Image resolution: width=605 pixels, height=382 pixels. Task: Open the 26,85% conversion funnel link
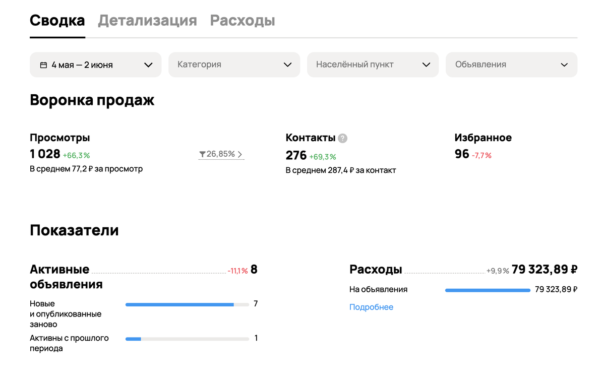[221, 154]
